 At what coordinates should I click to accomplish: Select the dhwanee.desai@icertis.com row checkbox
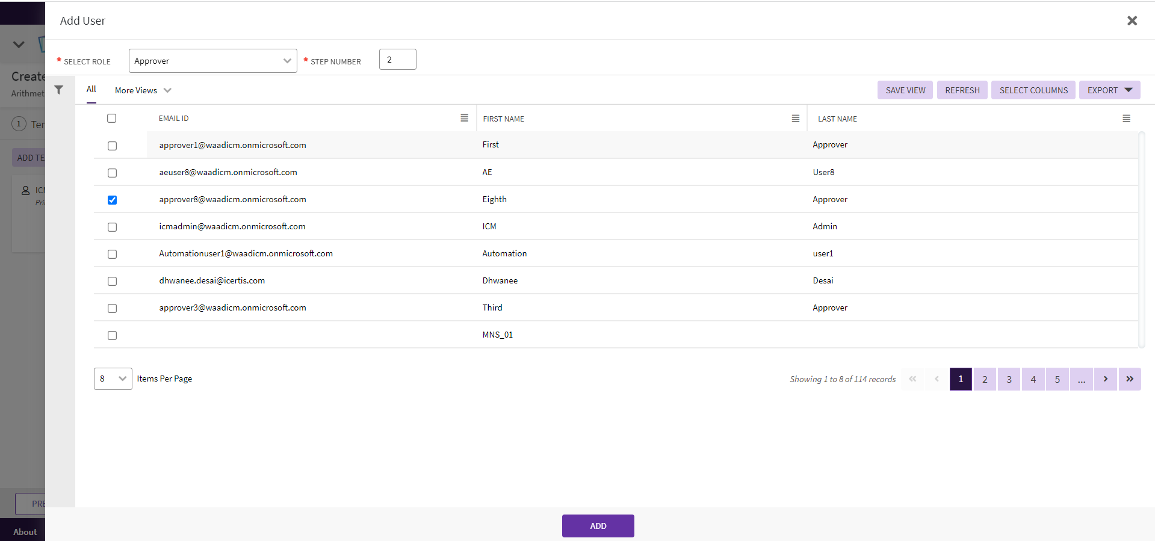coord(112,281)
